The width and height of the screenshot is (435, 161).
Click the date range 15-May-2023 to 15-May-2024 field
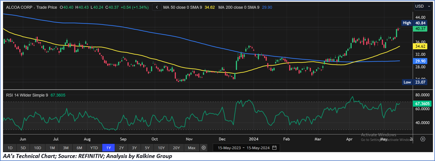click(x=243, y=148)
